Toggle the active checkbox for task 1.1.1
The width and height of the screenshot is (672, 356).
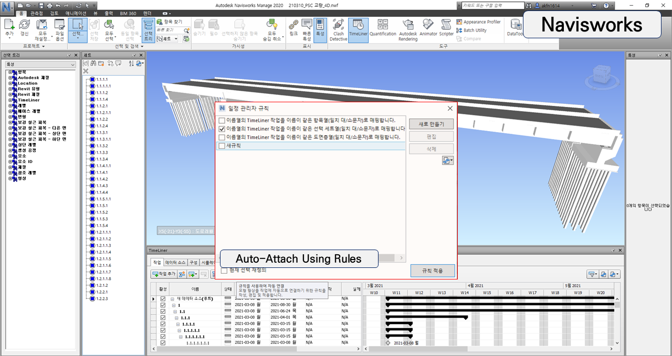click(x=163, y=318)
